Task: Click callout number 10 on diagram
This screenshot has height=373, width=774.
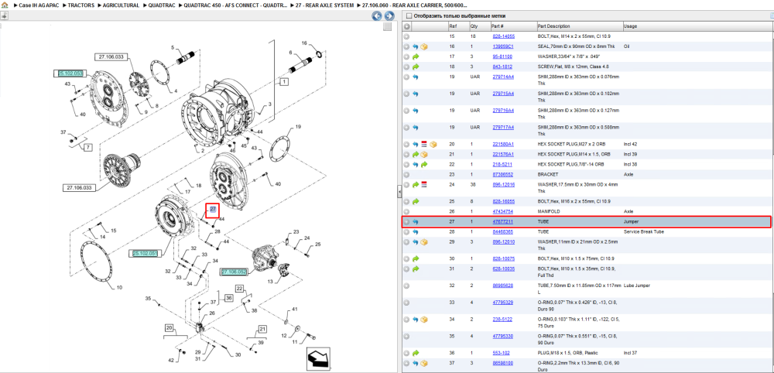Action: click(x=119, y=286)
